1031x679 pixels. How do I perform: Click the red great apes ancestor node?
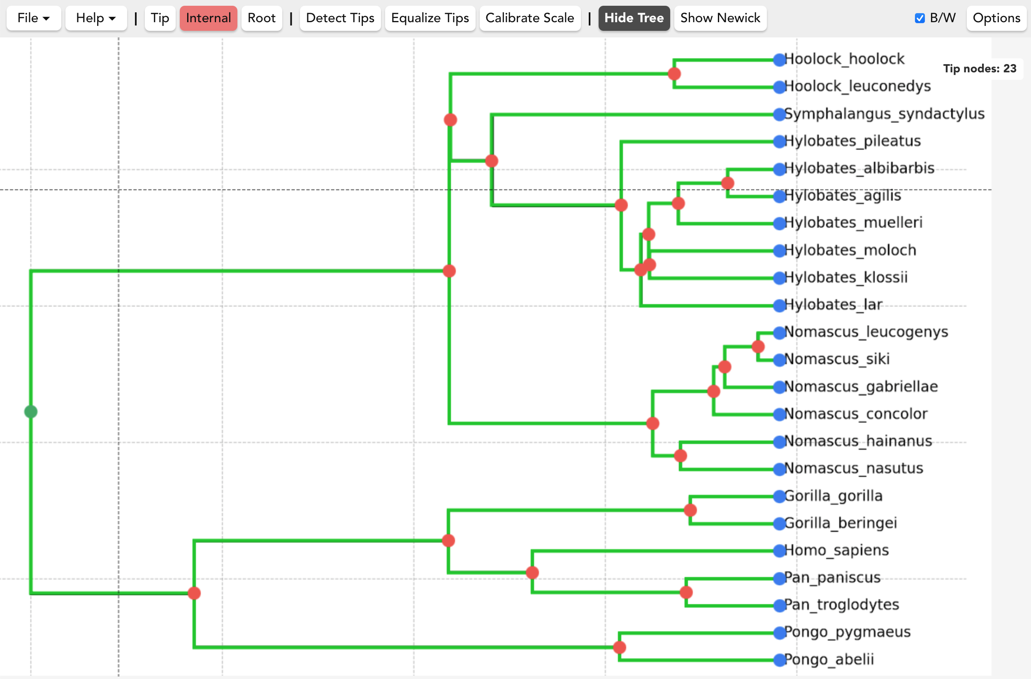(x=194, y=593)
